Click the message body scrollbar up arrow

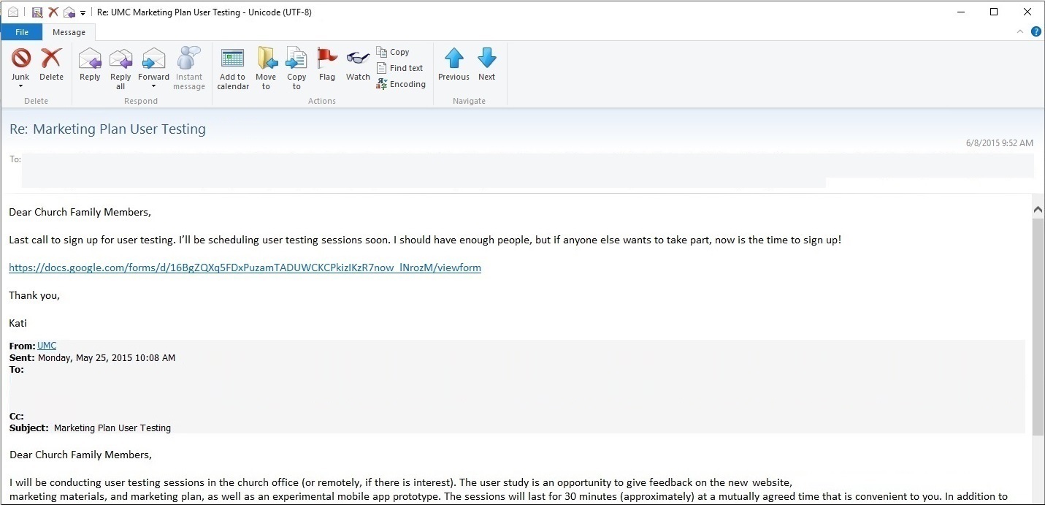point(1038,210)
